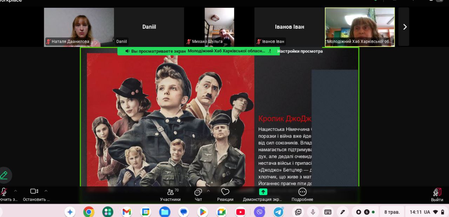The height and width of the screenshot is (217, 449).
Task: Open on-screen keyboard icon in shelf
Action: point(328,212)
